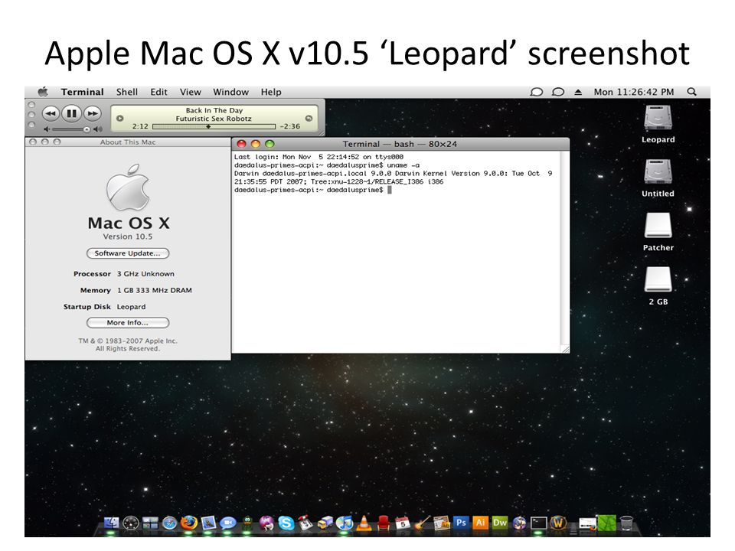Viewport: 735px width, 551px height.
Task: Adjust the iTunes volume slider
Action: pos(71,129)
